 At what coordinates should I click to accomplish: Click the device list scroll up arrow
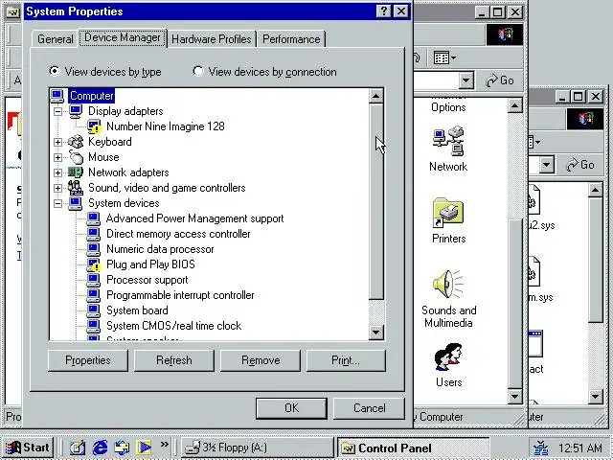376,96
